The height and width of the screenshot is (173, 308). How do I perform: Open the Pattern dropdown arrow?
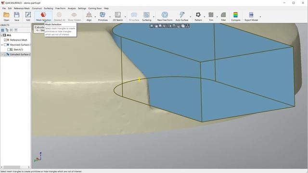pyautogui.click(x=205, y=17)
